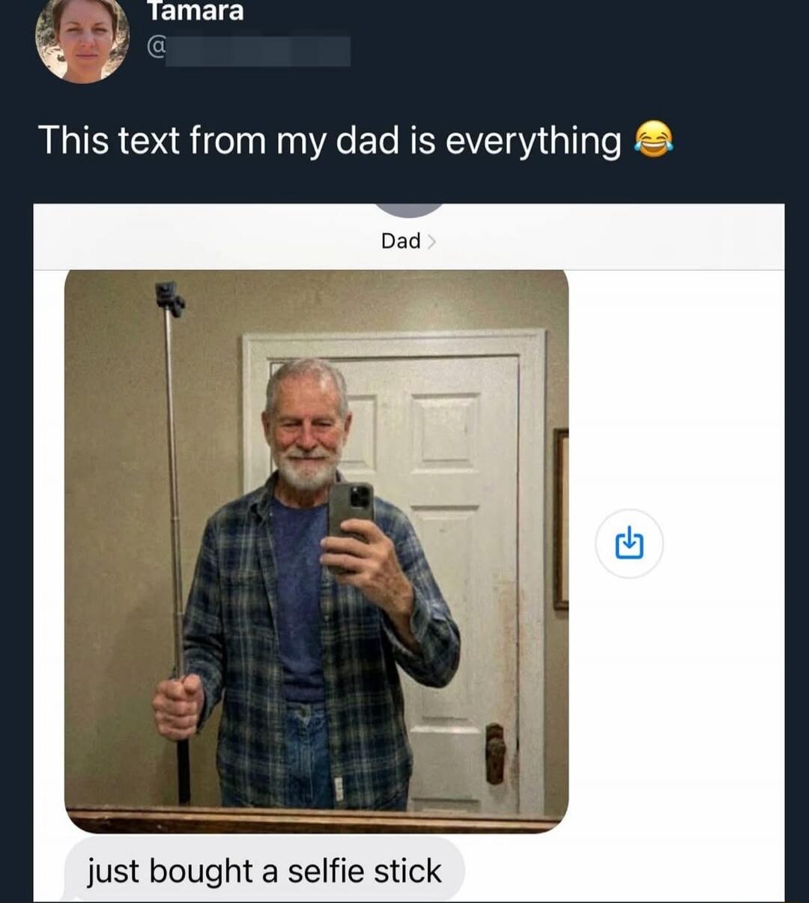This screenshot has height=903, width=809.
Task: Click the hand gripping the selfie stick
Action: pos(178,705)
